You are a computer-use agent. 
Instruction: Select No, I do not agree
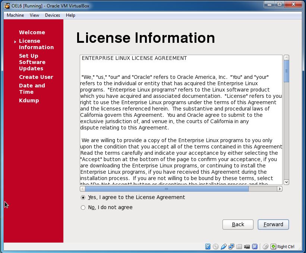(107, 208)
